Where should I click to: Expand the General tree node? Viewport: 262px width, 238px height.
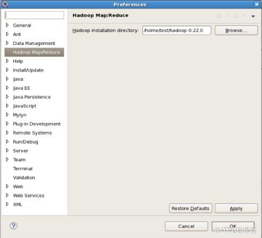(x=7, y=25)
